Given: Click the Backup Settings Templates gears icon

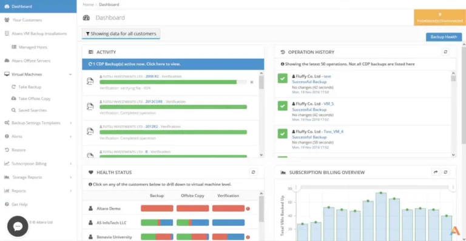Looking at the screenshot, I should tap(7, 123).
